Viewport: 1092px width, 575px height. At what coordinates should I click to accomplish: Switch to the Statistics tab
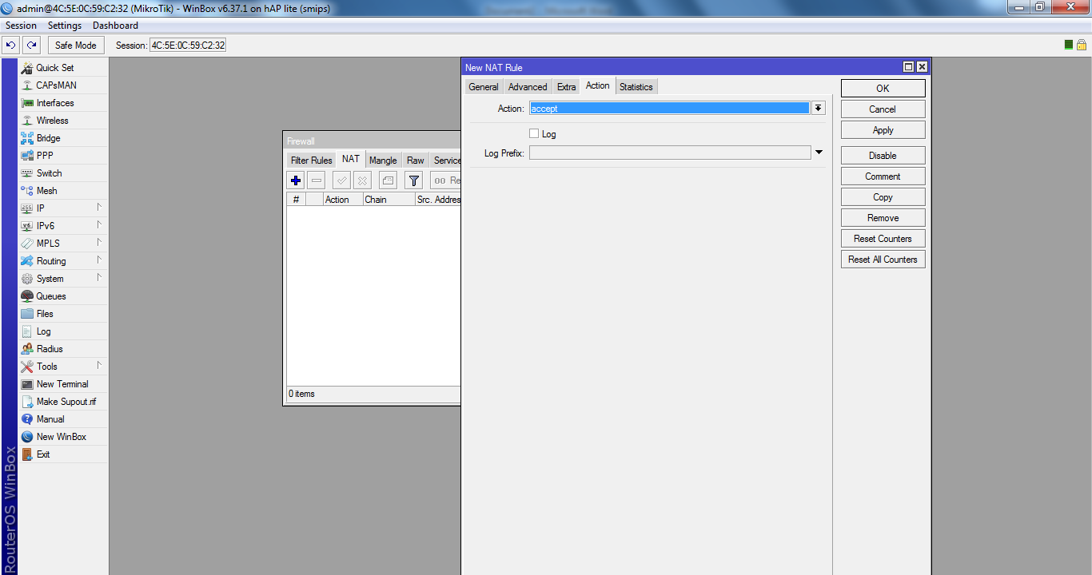tap(636, 87)
